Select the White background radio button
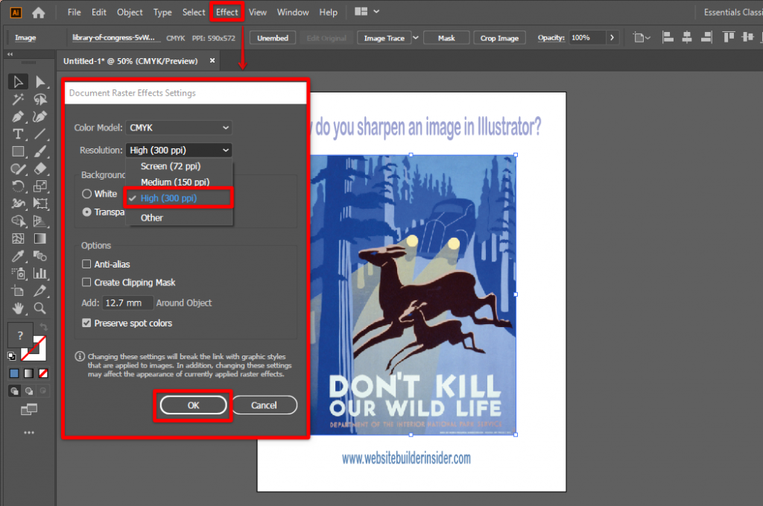The width and height of the screenshot is (763, 506). pyautogui.click(x=89, y=194)
